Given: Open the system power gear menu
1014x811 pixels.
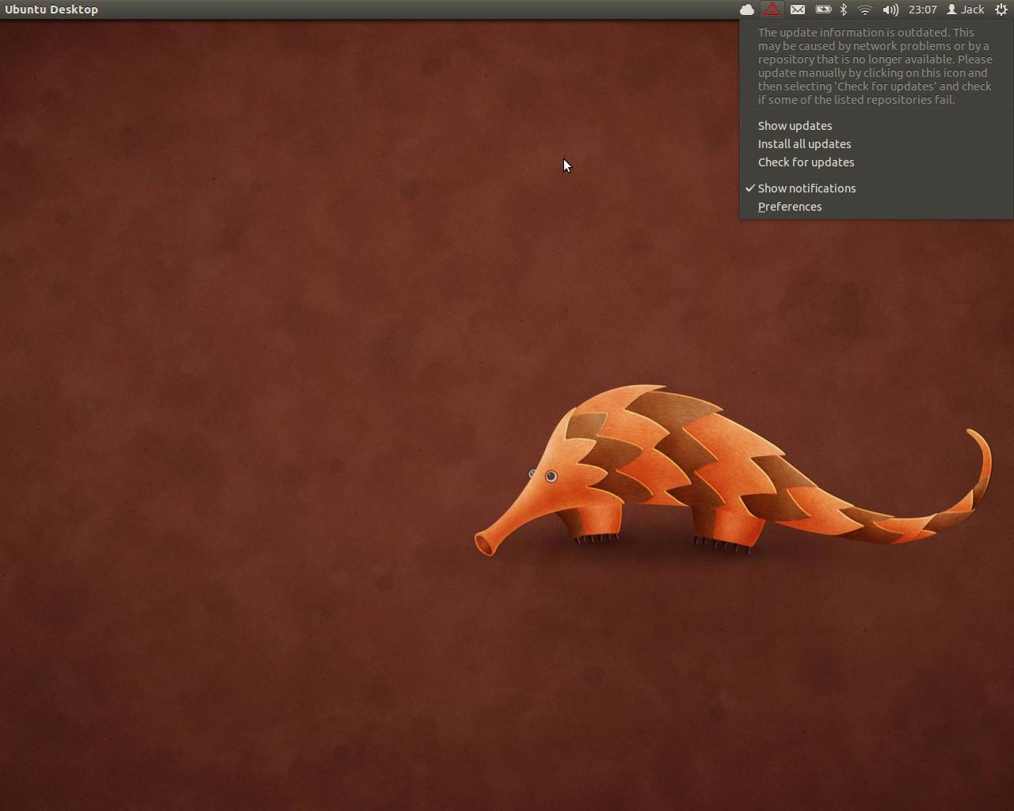Looking at the screenshot, I should (x=1001, y=10).
